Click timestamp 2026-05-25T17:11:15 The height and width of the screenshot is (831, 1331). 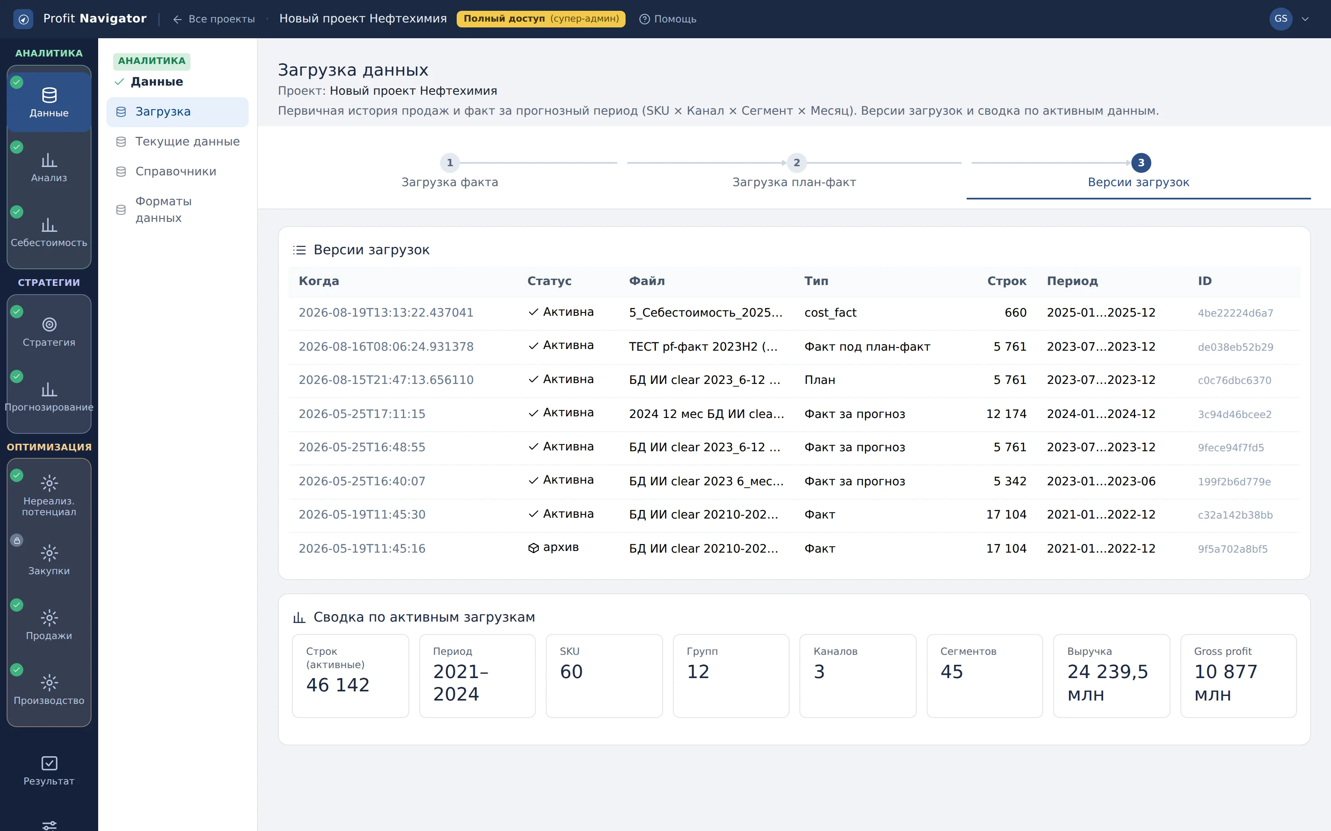tap(362, 414)
